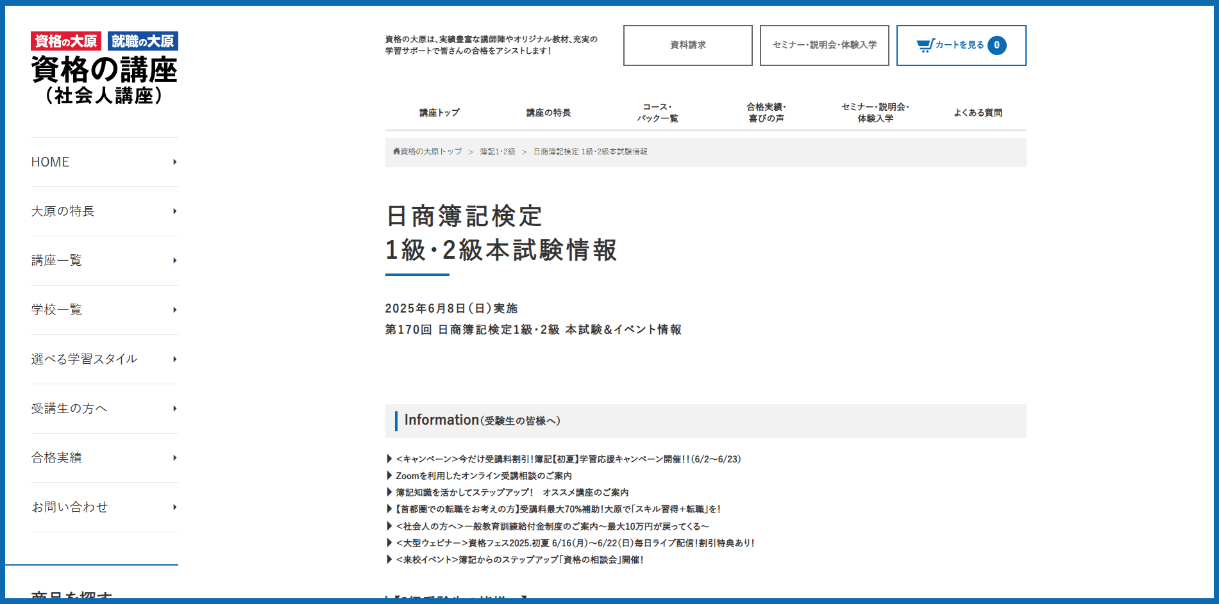The image size is (1219, 604).
Task: Go to よくある質問 in navigation
Action: (x=977, y=113)
